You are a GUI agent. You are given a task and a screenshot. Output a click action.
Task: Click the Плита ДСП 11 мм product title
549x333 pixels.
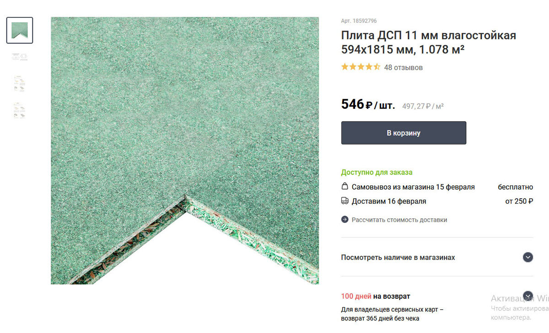[429, 42]
